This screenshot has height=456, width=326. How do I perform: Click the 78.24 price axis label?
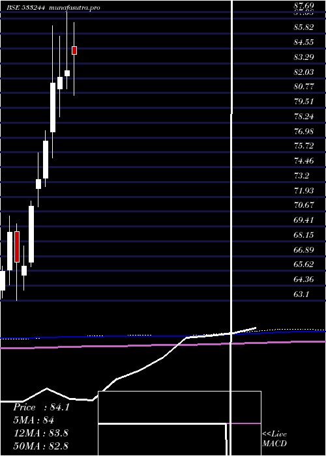click(304, 117)
